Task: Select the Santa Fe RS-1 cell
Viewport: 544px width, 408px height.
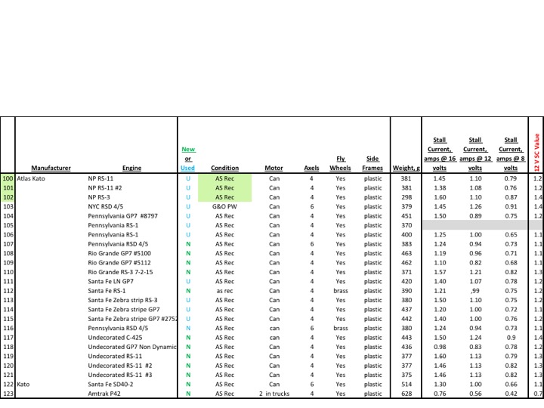Action: pos(107,291)
